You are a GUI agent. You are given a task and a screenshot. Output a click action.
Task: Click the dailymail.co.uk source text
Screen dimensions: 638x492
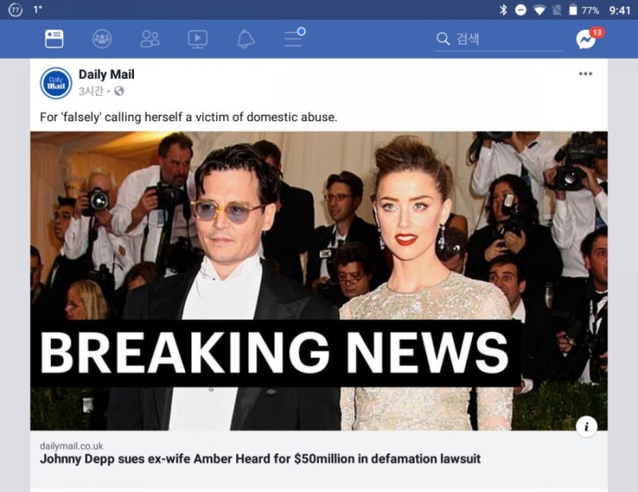click(71, 446)
